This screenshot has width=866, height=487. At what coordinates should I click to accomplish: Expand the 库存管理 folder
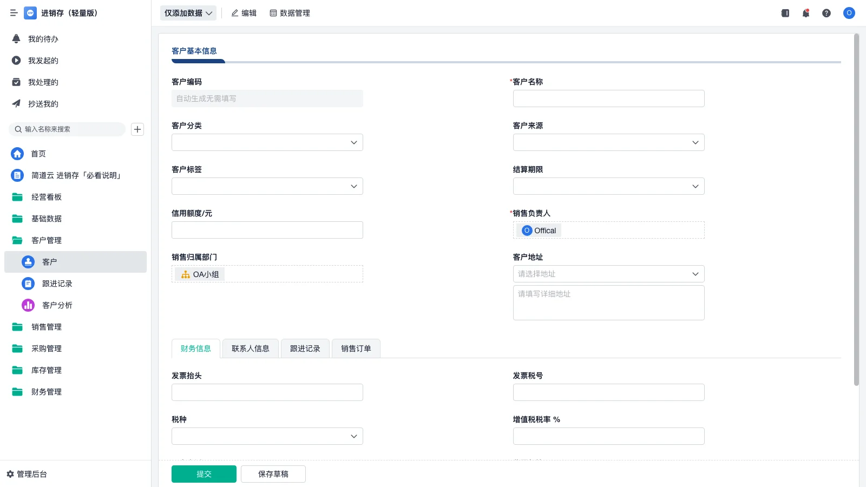[75, 370]
